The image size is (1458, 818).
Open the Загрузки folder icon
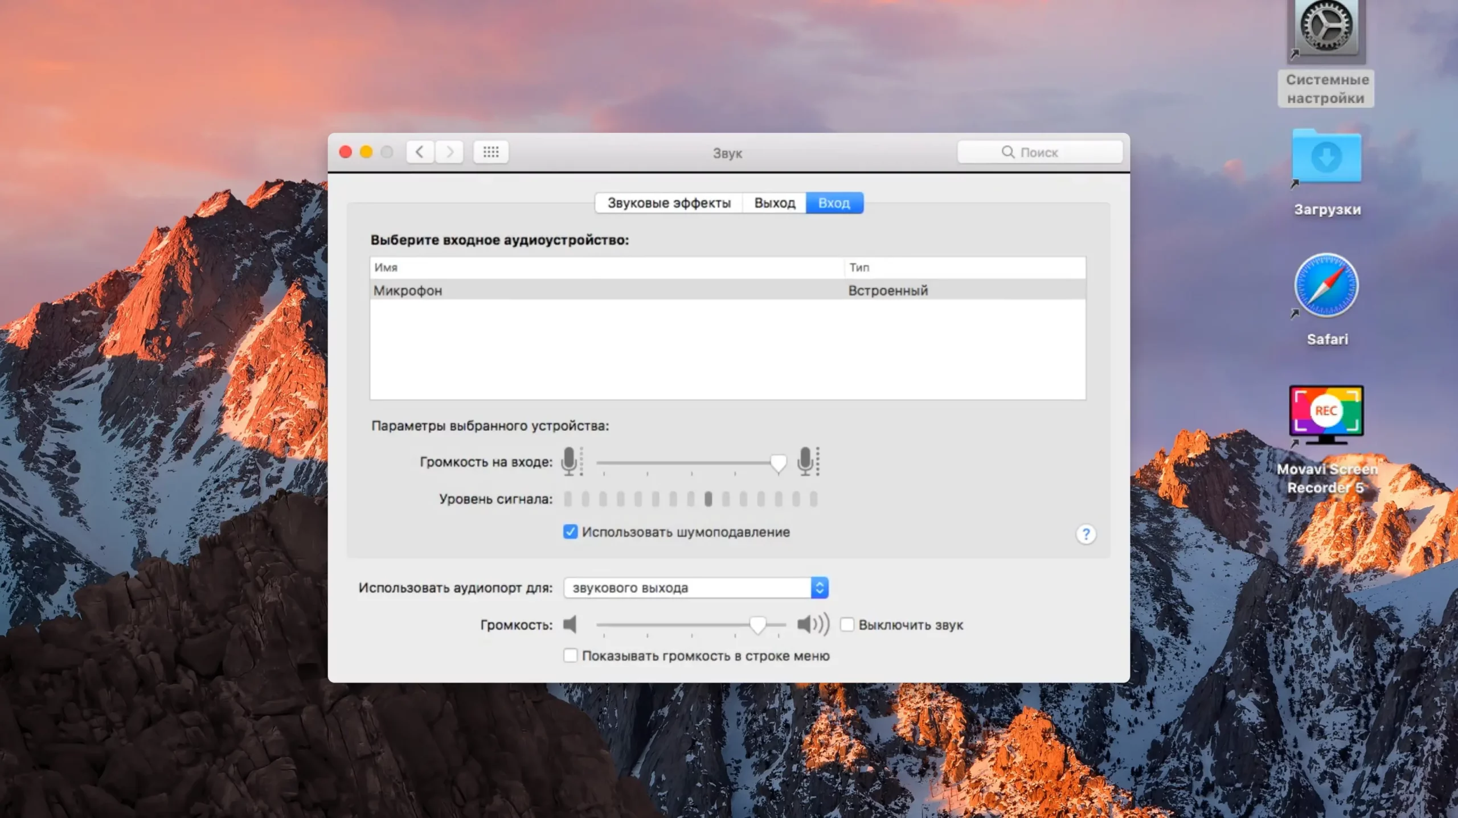(1326, 157)
